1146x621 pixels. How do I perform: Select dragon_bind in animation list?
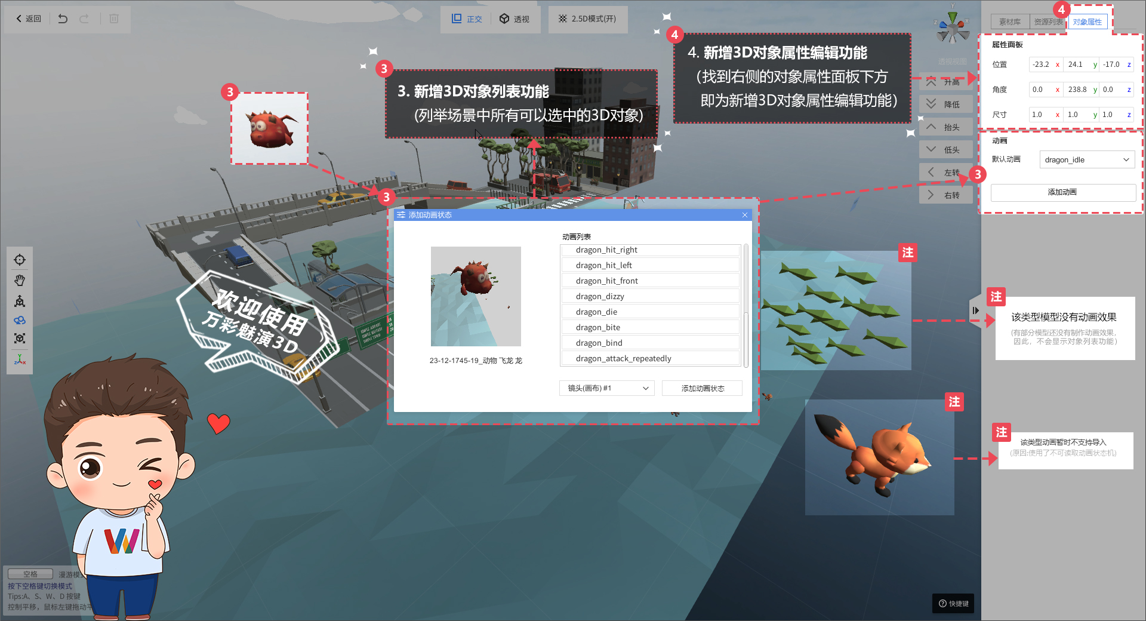650,343
